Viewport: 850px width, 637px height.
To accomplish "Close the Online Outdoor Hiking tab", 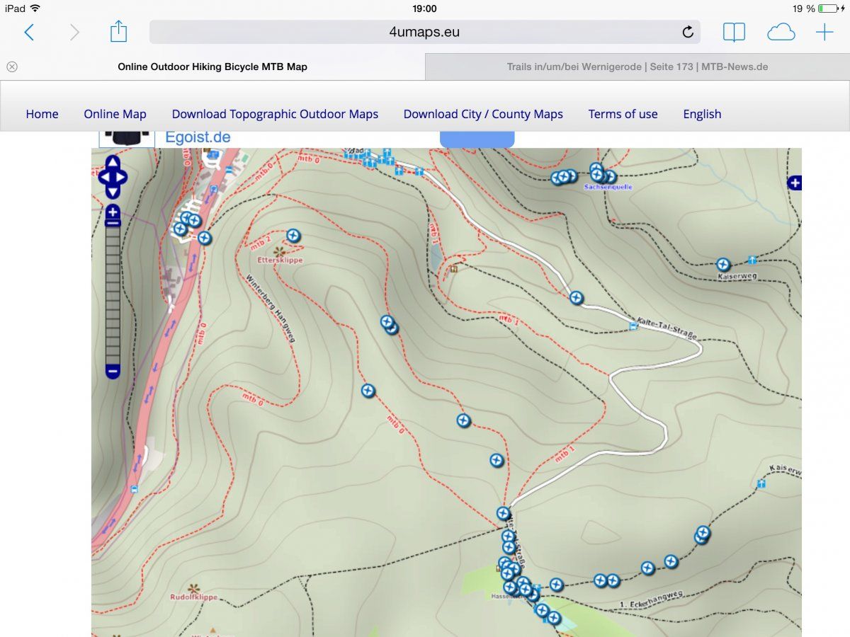I will coord(12,67).
